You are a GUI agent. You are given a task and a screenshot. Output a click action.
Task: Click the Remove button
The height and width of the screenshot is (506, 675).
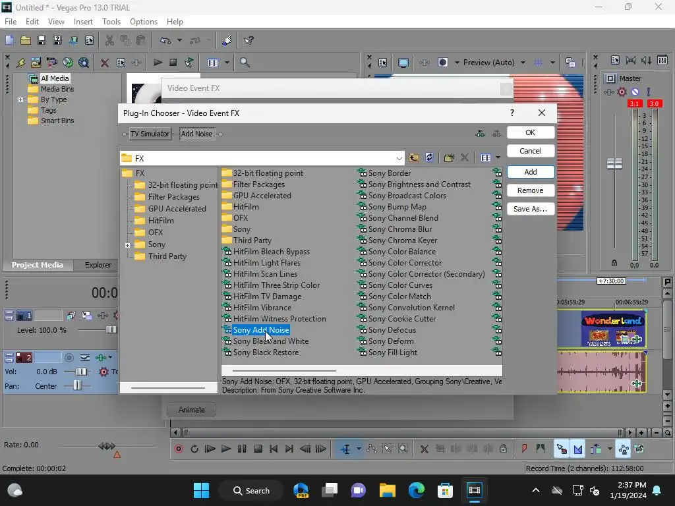pyautogui.click(x=531, y=190)
